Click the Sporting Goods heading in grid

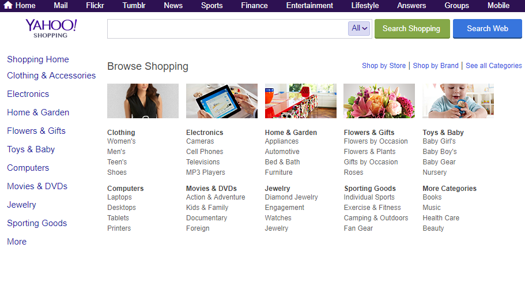(370, 189)
